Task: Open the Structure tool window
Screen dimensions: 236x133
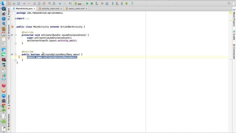Action: [9, 32]
